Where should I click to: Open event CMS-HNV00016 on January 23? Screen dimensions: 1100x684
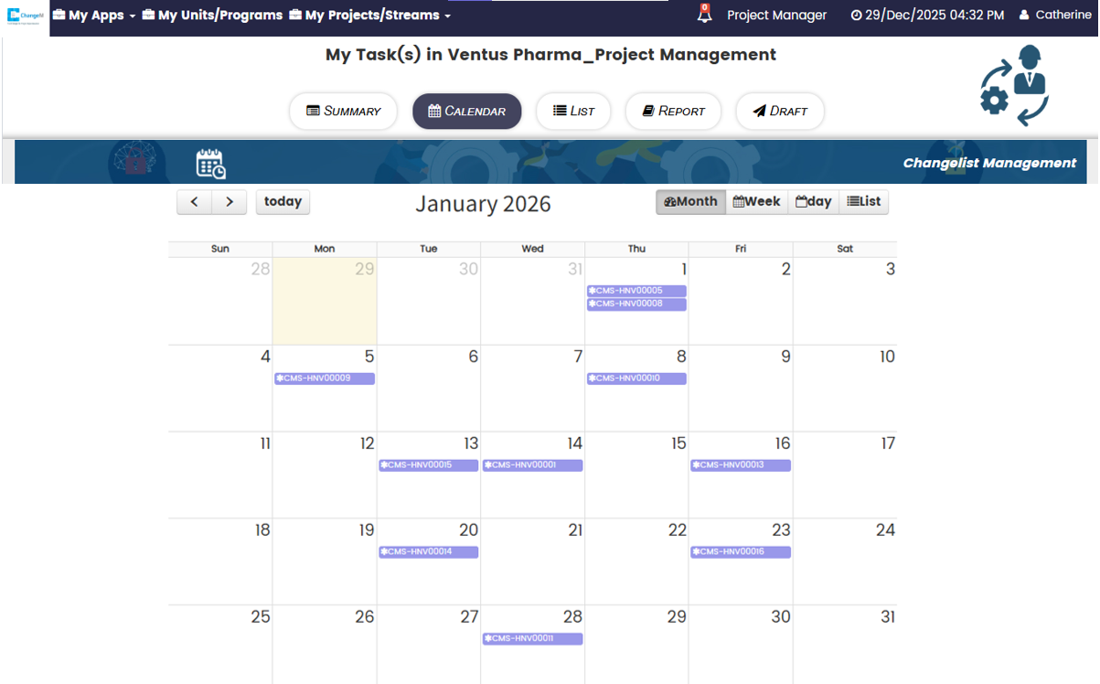click(741, 551)
